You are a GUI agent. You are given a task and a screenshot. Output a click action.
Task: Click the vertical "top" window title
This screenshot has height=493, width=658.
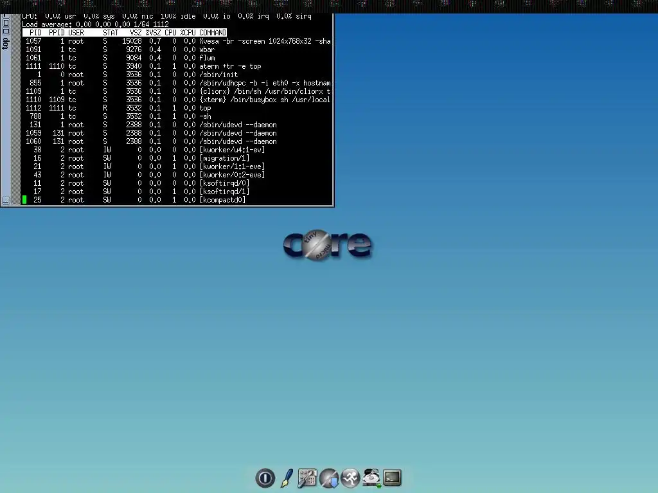coord(5,43)
